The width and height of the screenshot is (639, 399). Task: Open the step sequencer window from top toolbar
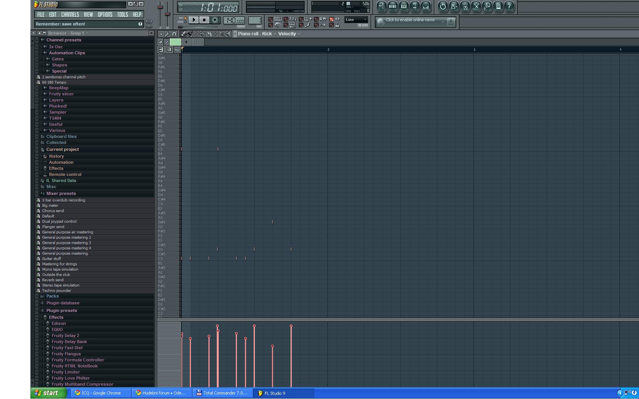click(x=393, y=6)
